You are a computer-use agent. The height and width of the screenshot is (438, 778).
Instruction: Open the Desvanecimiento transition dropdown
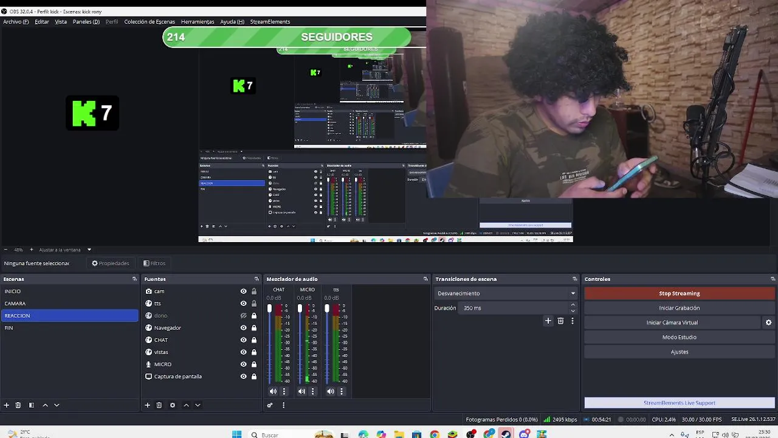click(x=506, y=293)
